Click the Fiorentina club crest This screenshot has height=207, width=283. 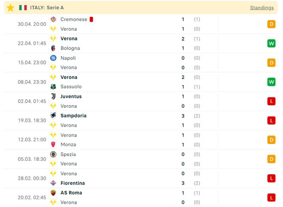tap(53, 183)
